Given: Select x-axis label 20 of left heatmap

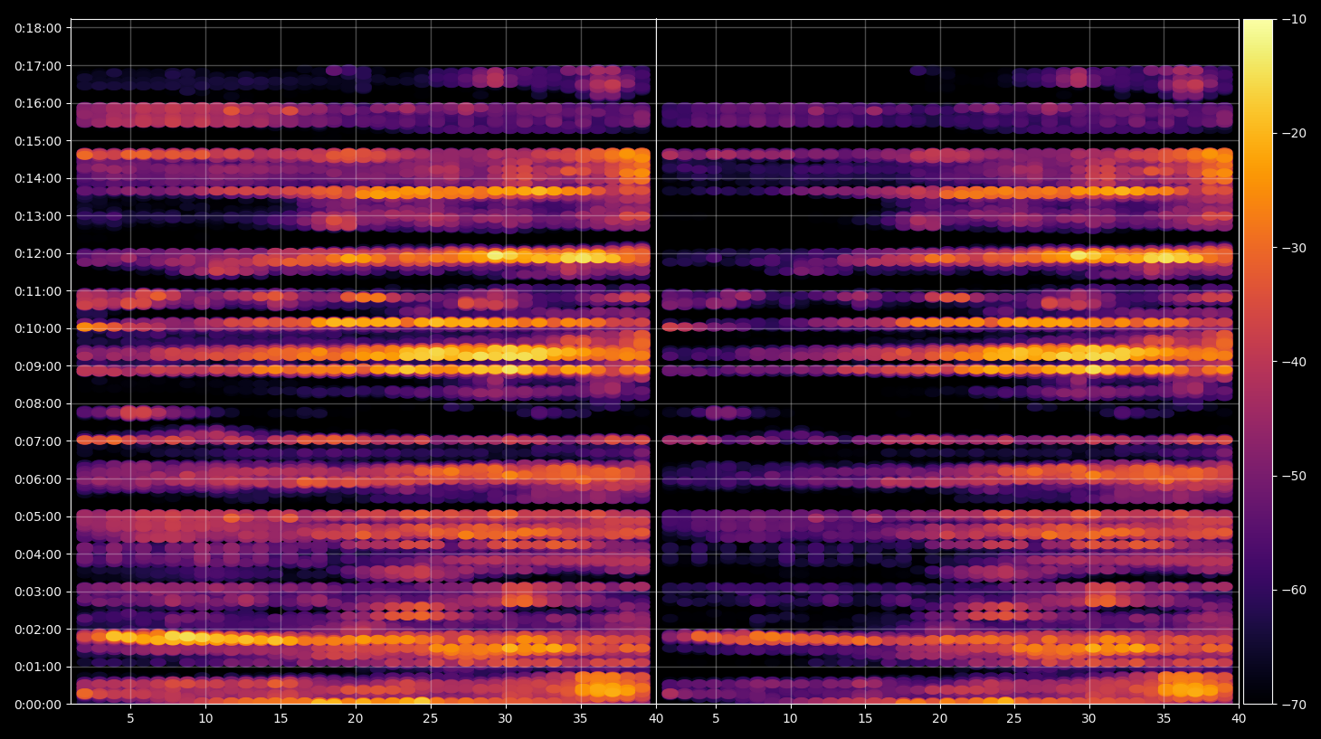Looking at the screenshot, I should pos(356,719).
